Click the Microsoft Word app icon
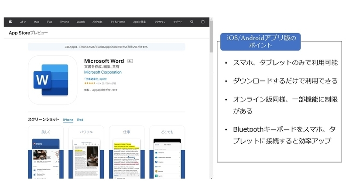Screen dimensions: 349x196 [52, 80]
